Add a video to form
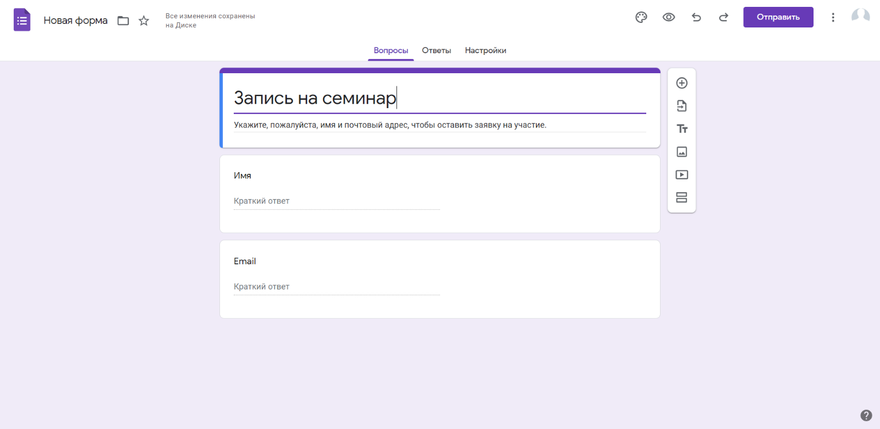880x429 pixels. [682, 174]
